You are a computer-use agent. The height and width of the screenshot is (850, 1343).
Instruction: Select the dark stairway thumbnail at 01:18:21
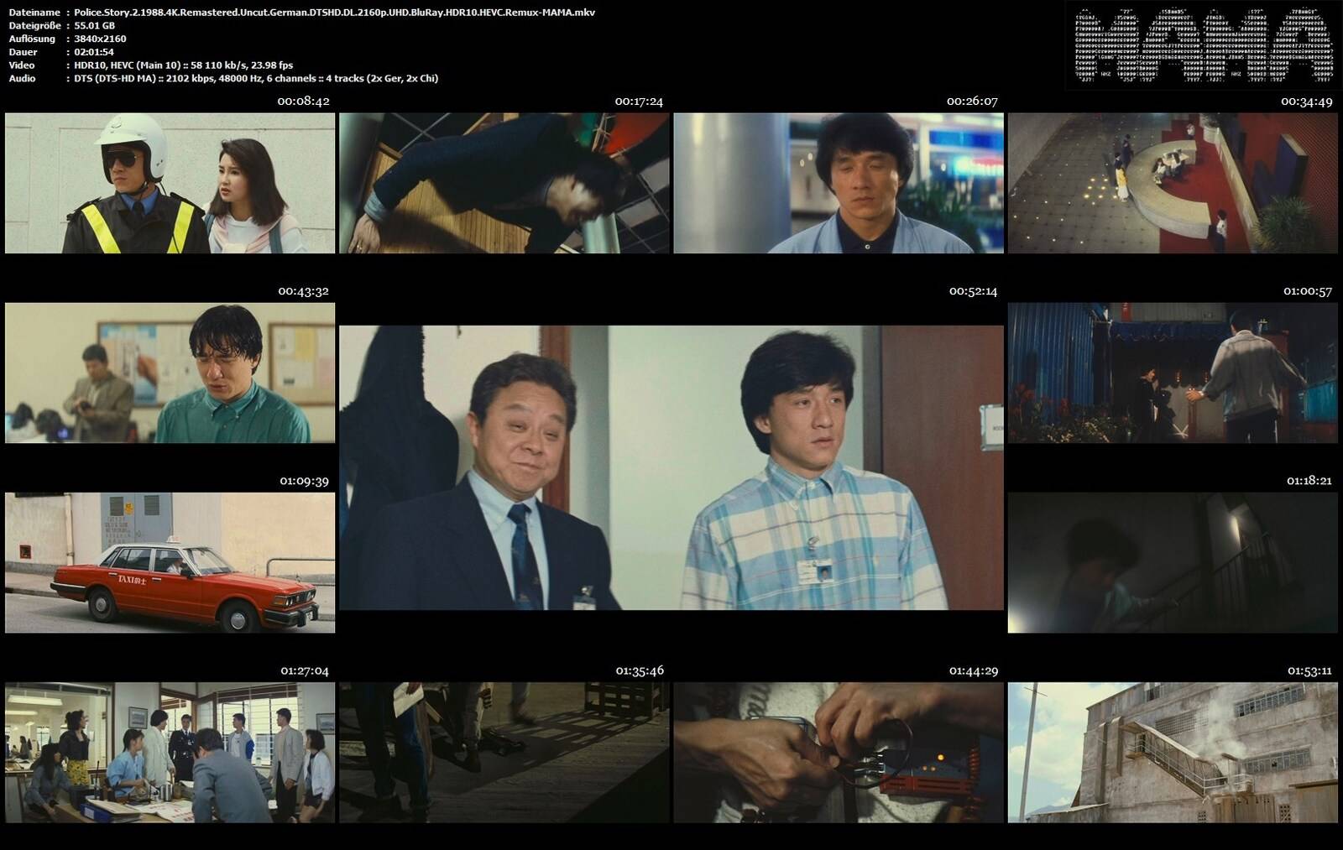pos(1173,562)
